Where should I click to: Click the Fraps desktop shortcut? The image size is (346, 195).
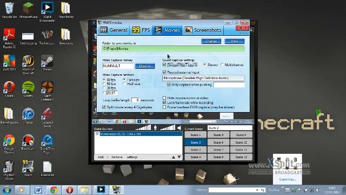[x=28, y=168]
